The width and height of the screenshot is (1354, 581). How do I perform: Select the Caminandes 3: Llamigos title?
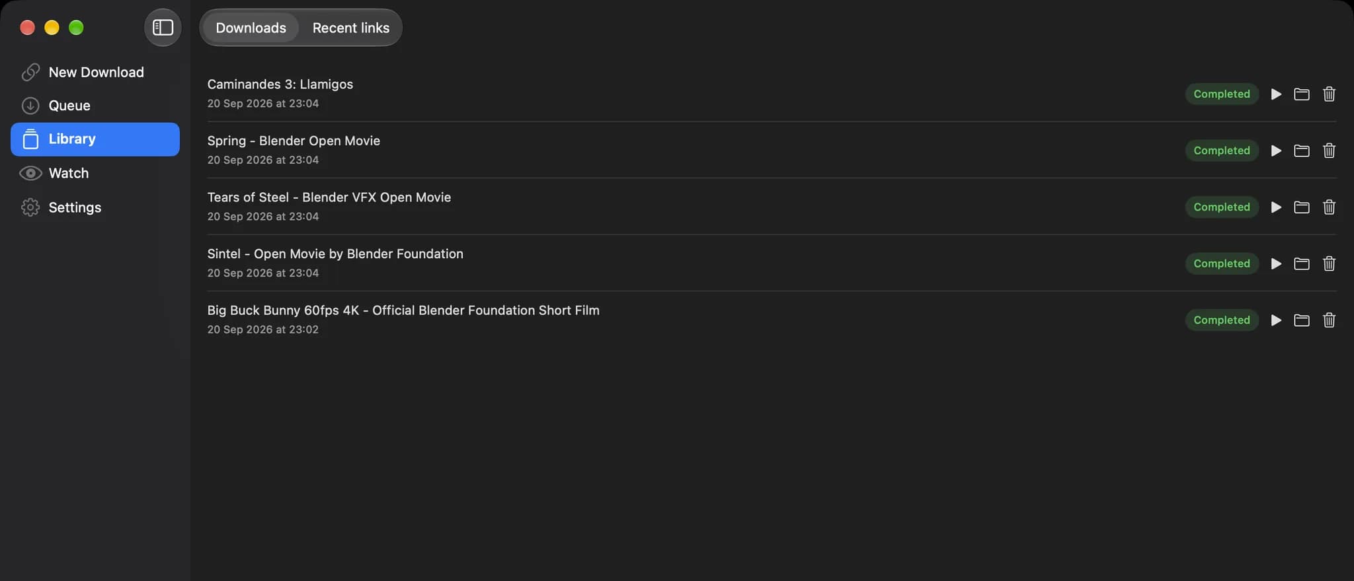280,85
